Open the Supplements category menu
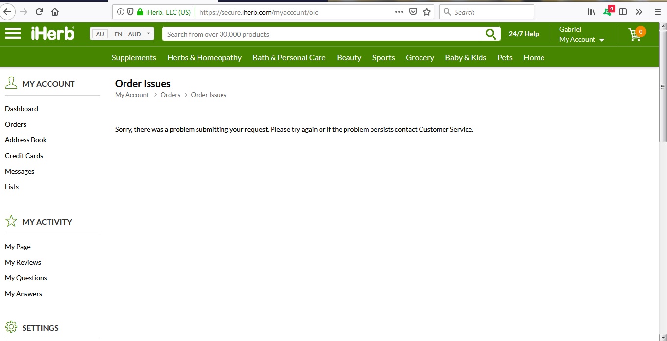667x341 pixels. pyautogui.click(x=134, y=57)
